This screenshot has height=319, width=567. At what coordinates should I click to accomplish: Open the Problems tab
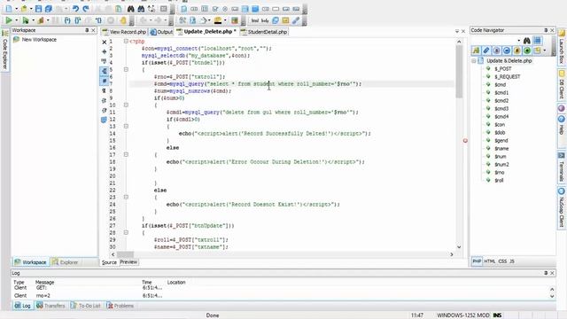tap(120, 306)
